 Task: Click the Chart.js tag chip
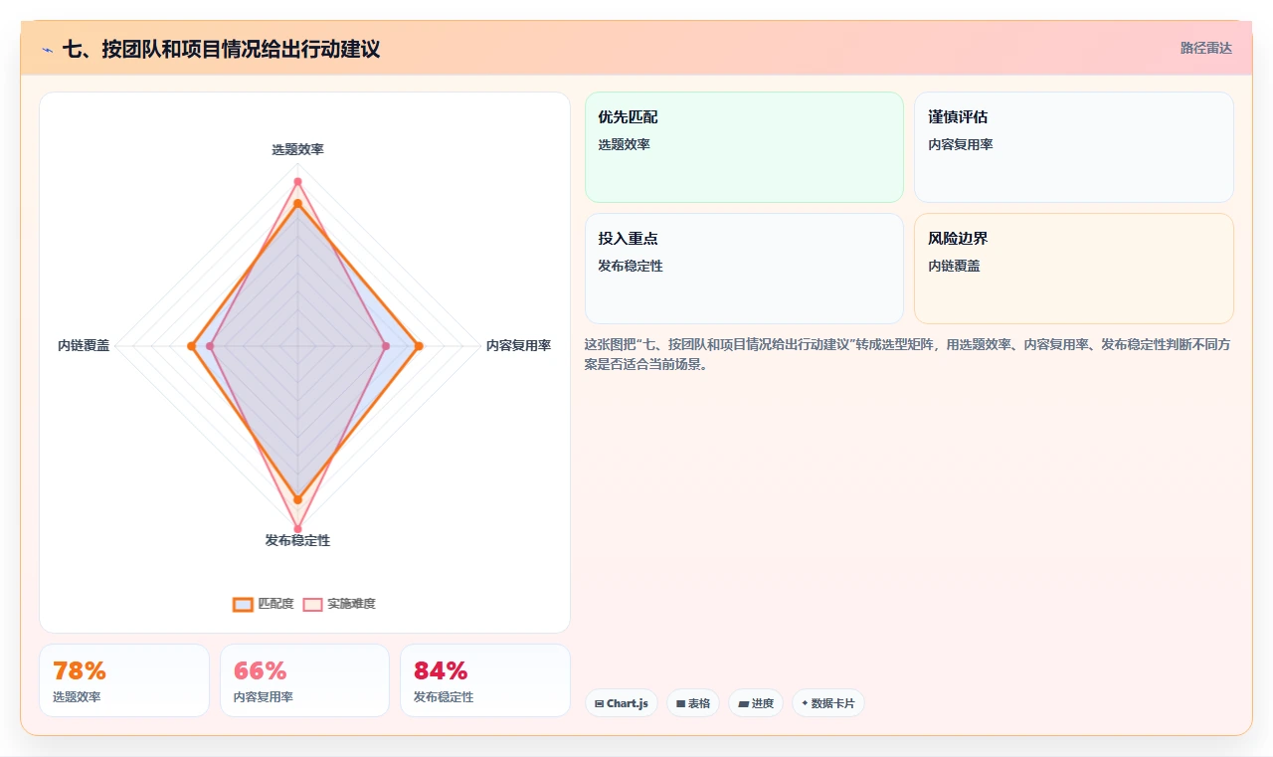pyautogui.click(x=622, y=703)
